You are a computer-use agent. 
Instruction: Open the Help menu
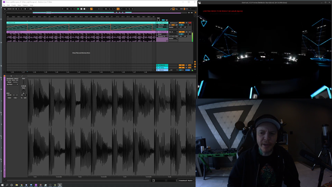31,5
